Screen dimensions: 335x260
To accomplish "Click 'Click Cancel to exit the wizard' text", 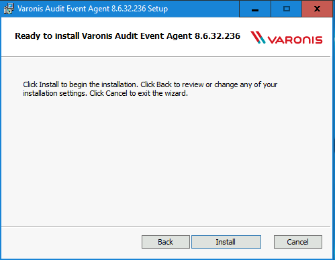I will (138, 93).
